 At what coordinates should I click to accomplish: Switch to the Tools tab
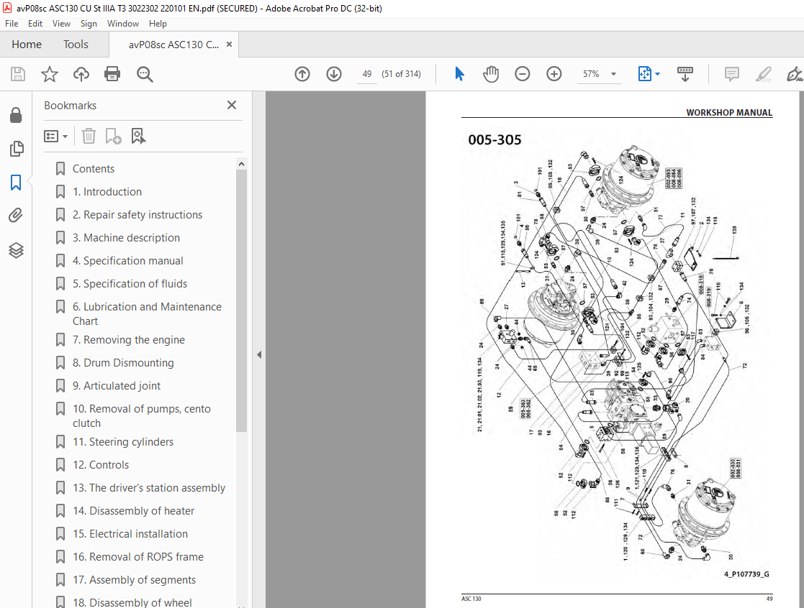[x=76, y=45]
